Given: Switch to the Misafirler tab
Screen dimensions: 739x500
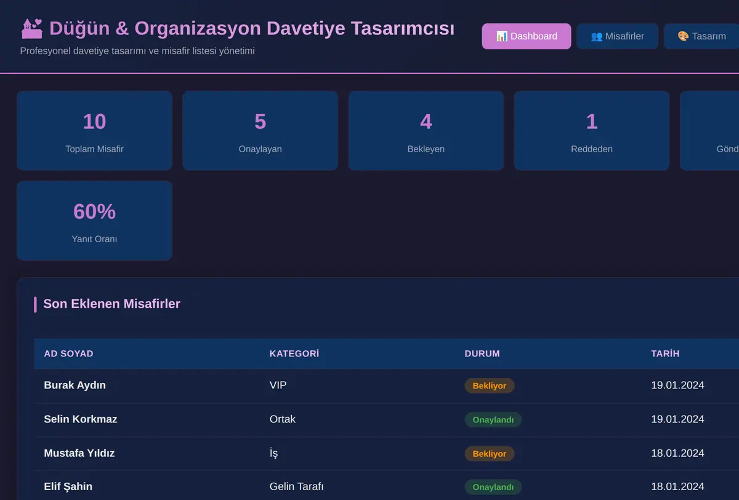Looking at the screenshot, I should (x=618, y=36).
